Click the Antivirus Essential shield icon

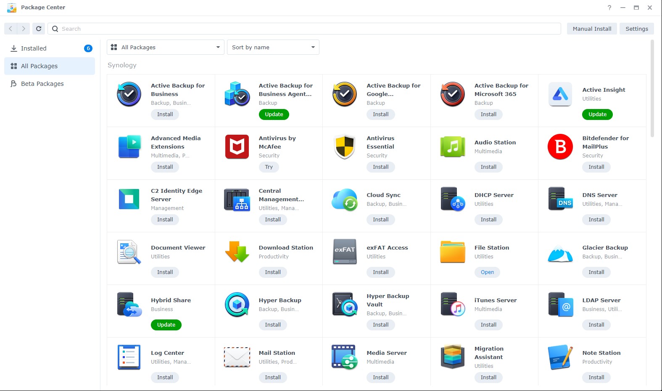coord(345,146)
